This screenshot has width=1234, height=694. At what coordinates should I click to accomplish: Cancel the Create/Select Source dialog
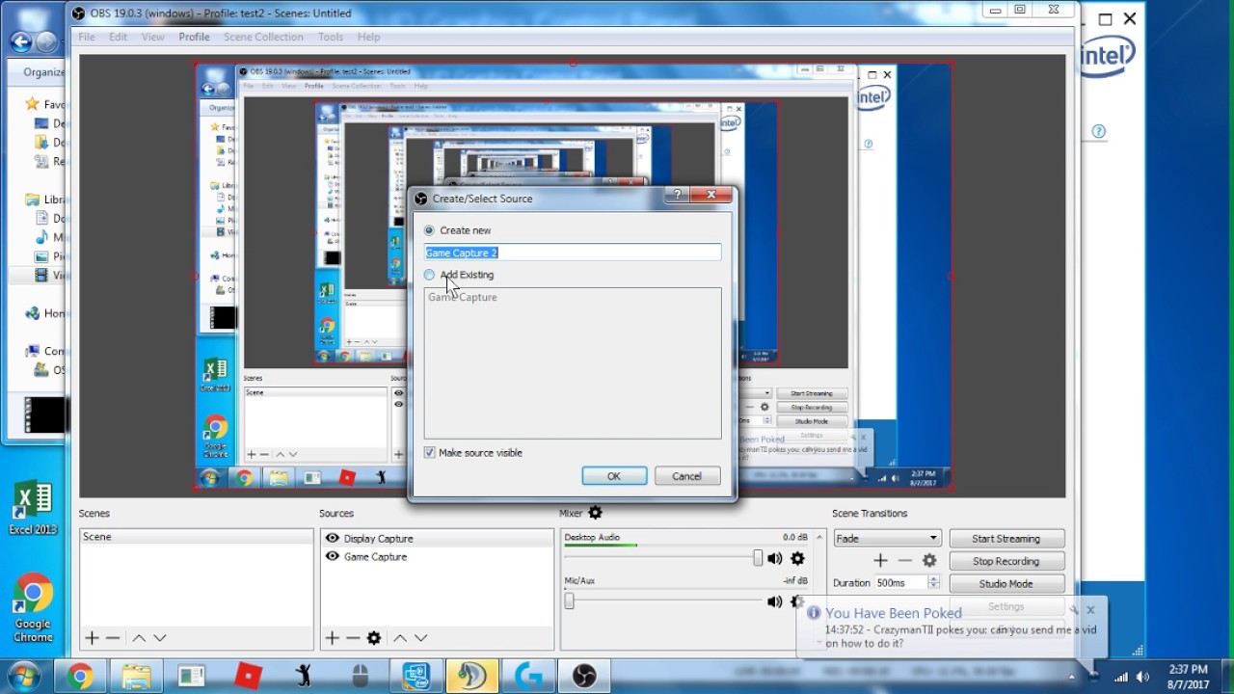[686, 476]
